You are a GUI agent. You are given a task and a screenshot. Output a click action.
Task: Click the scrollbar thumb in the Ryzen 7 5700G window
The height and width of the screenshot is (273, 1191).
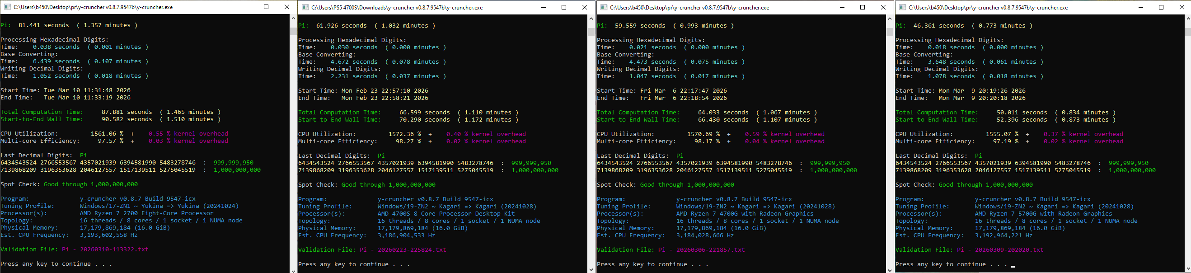coord(1187,32)
